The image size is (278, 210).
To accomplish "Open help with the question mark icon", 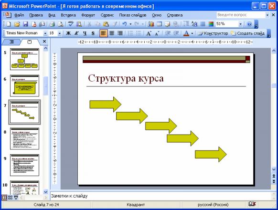I will (249, 24).
